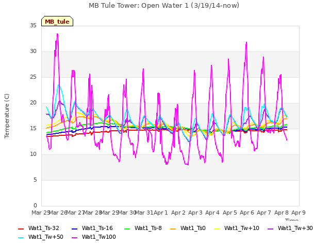Click the Mar 31 x-axis date label
This screenshot has width=330, height=247.
point(144,213)
